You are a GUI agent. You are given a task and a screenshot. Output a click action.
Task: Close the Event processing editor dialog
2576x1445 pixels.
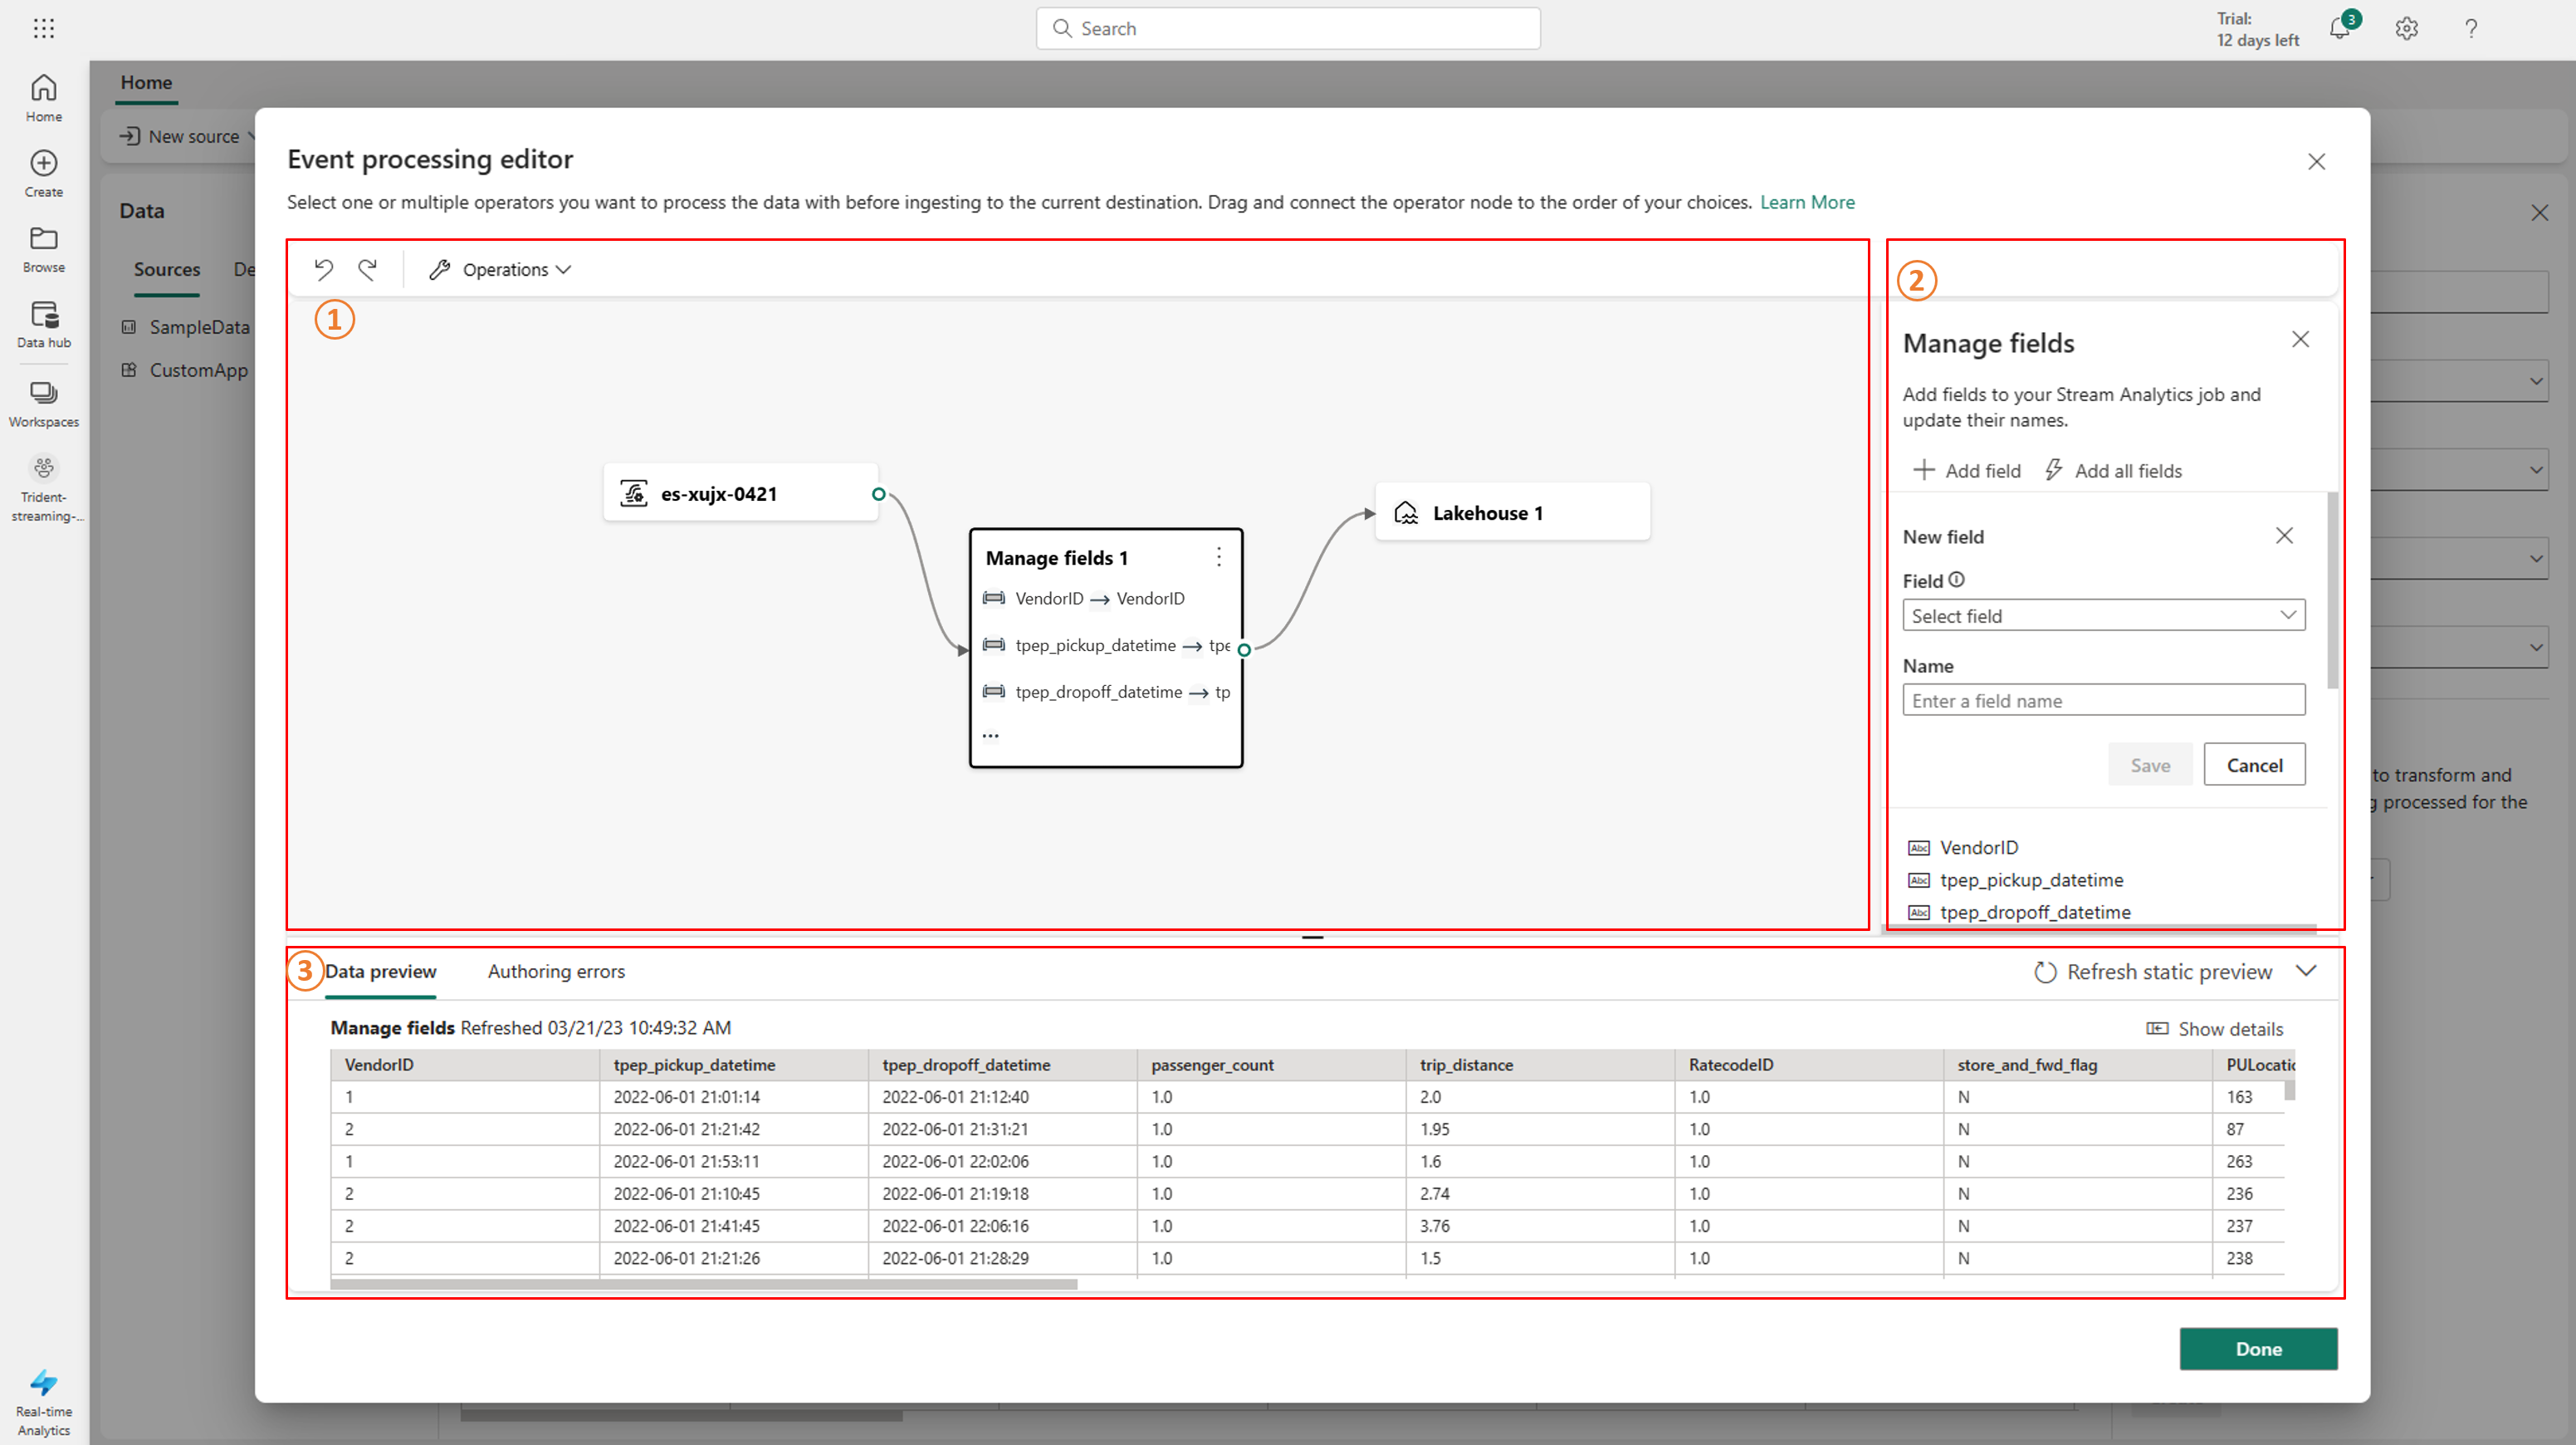click(x=2316, y=162)
